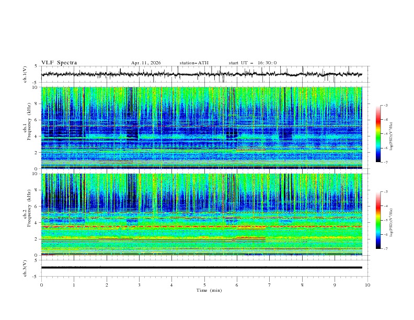Click the 'Time (min)' axis label
The height and width of the screenshot is (320, 414).
coord(209,290)
